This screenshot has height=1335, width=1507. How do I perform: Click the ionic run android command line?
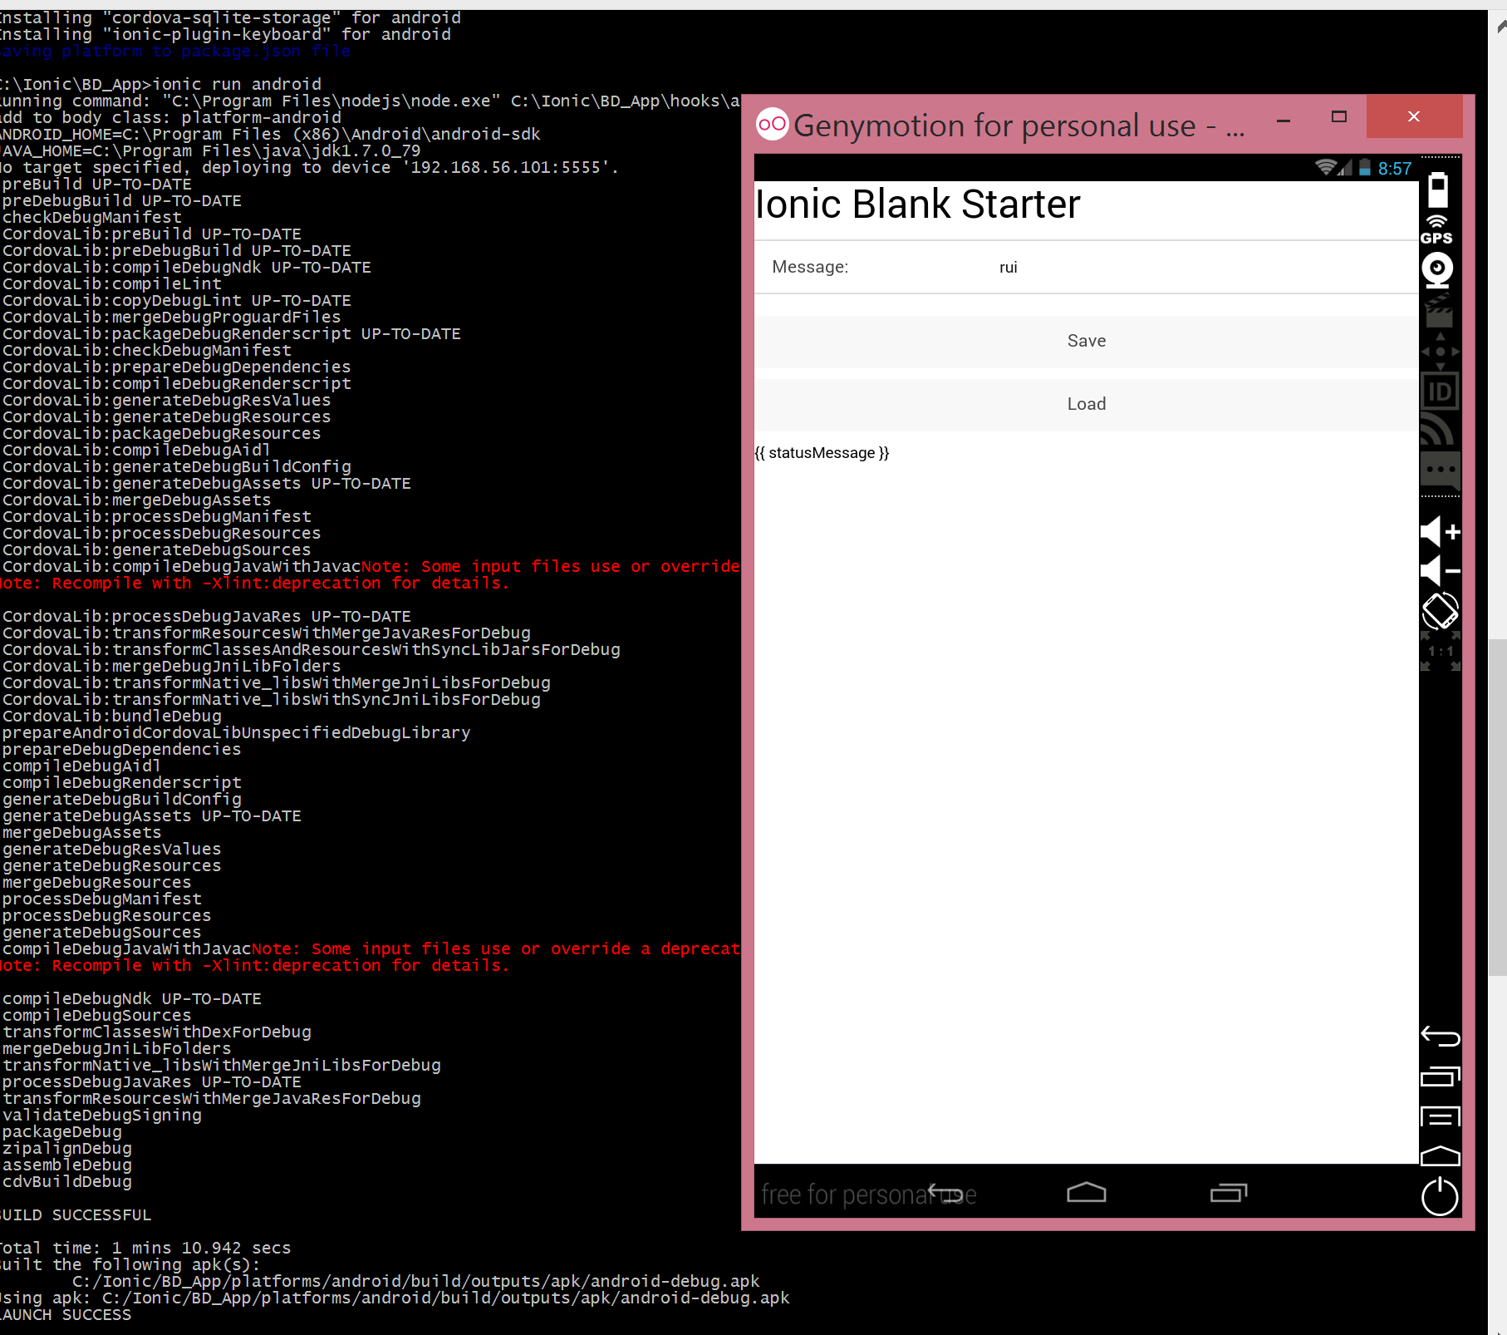pyautogui.click(x=160, y=84)
